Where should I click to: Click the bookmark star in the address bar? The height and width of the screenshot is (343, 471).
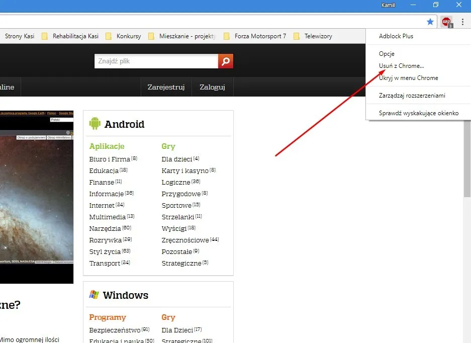tap(430, 22)
